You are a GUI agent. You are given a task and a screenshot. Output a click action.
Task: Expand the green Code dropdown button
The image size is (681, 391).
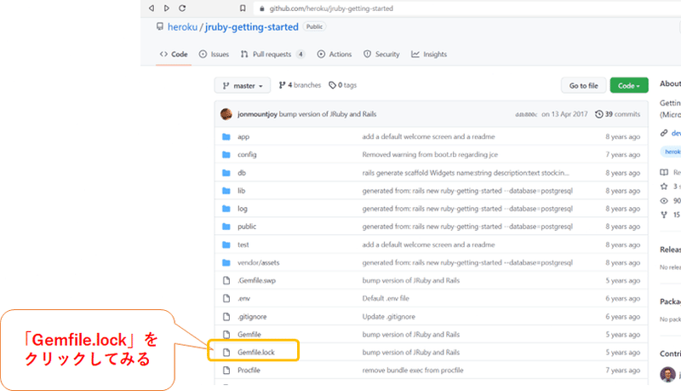(x=629, y=85)
